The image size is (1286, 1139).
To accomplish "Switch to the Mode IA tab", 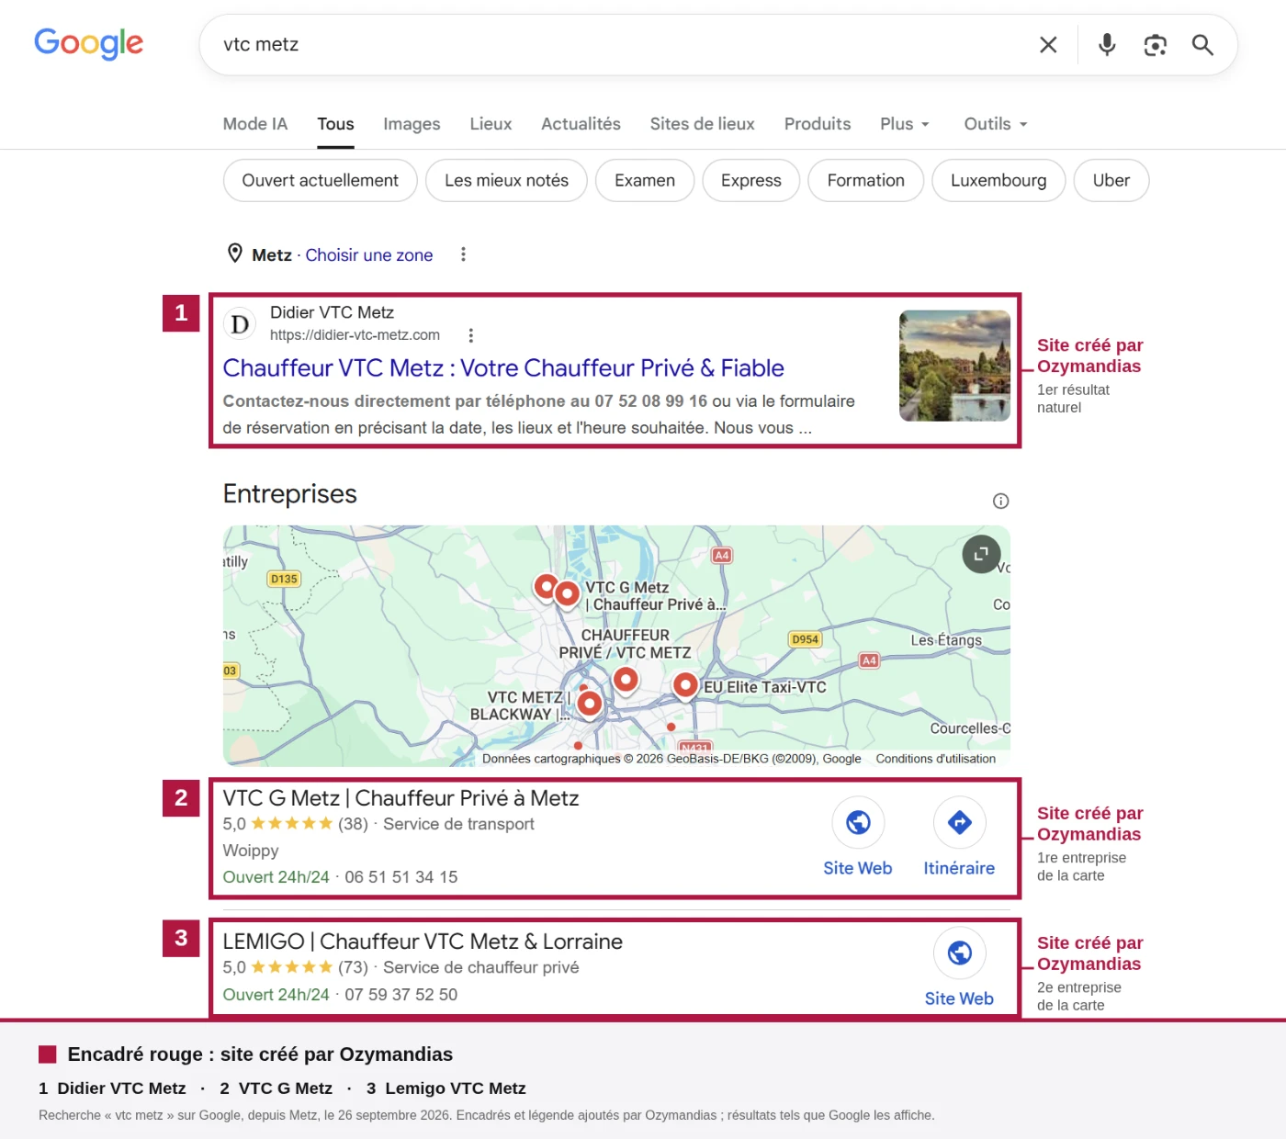I will click(x=255, y=124).
